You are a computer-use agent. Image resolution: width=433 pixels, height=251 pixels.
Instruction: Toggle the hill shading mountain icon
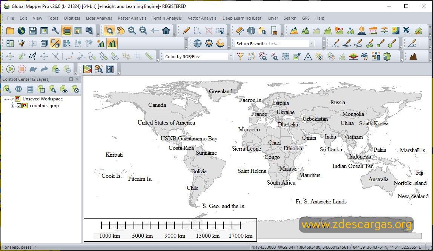coord(112,43)
